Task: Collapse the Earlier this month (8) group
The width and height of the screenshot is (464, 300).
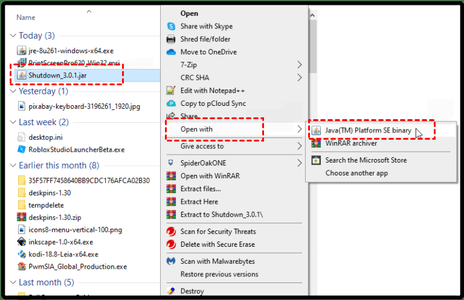Action: pyautogui.click(x=13, y=165)
